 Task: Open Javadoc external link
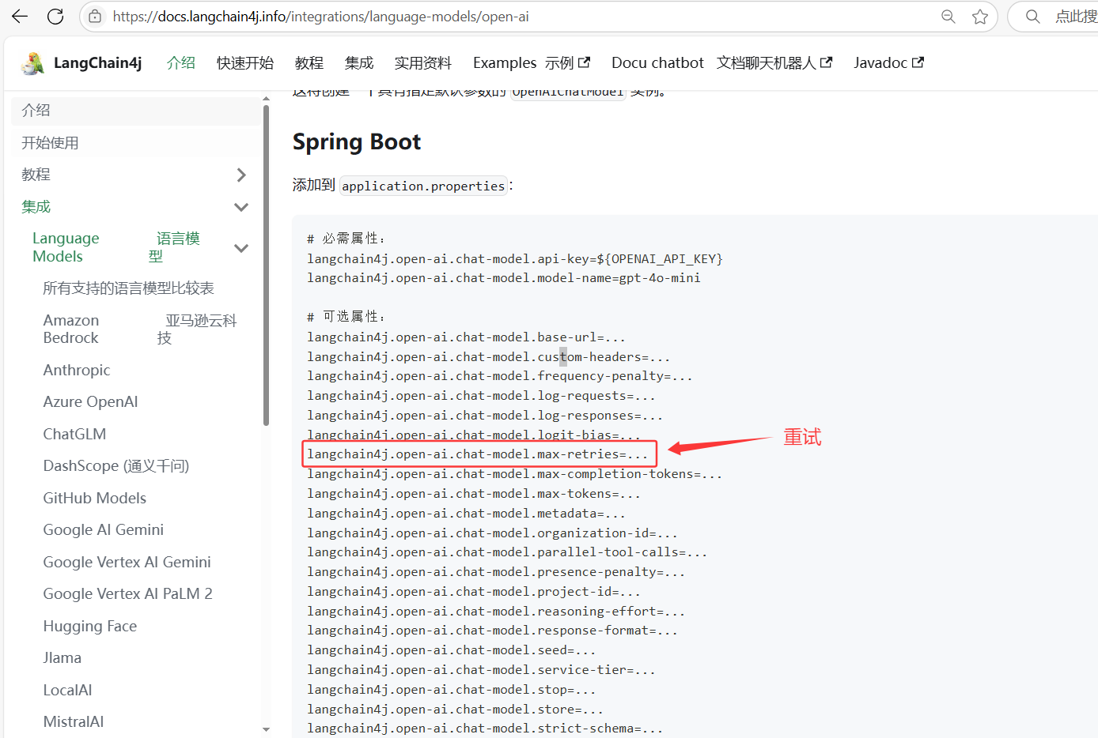pos(888,63)
